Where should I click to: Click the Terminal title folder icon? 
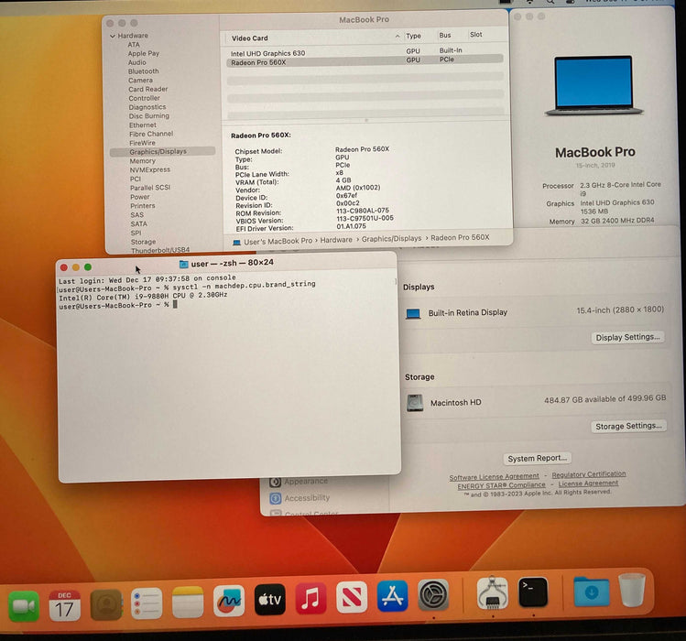coord(184,265)
